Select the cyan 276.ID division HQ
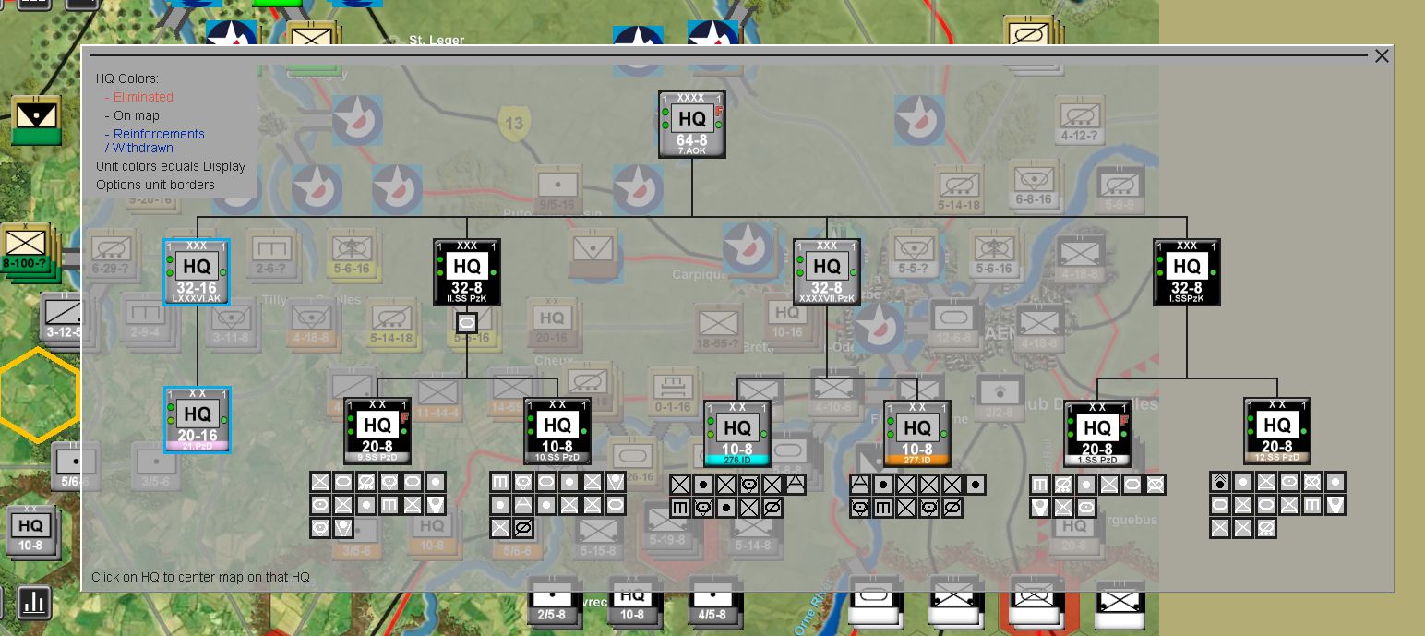The width and height of the screenshot is (1425, 636). [x=737, y=433]
